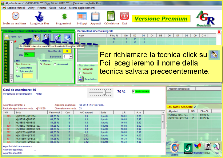Click the Algoritmi temporanei column header
Viewport: 223px width, 158px height.
click(x=181, y=89)
